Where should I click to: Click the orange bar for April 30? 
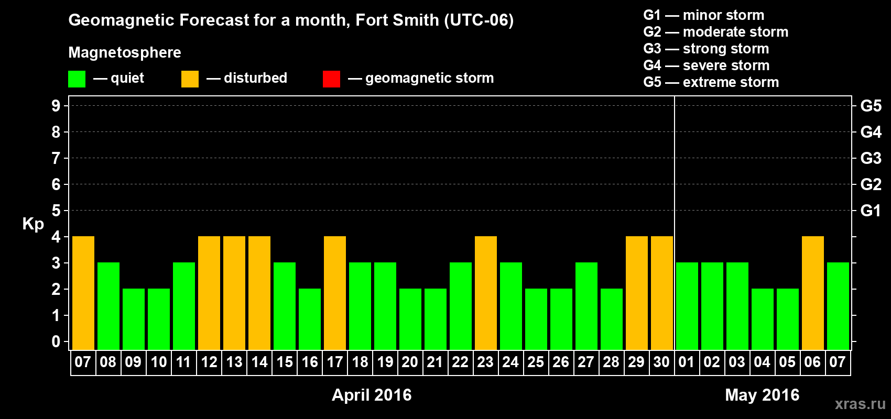(662, 293)
